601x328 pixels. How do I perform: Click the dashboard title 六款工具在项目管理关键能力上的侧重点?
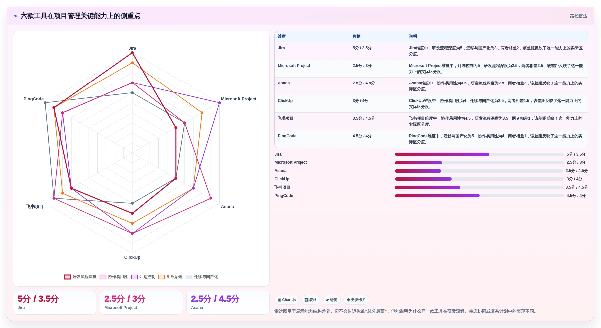(x=80, y=16)
